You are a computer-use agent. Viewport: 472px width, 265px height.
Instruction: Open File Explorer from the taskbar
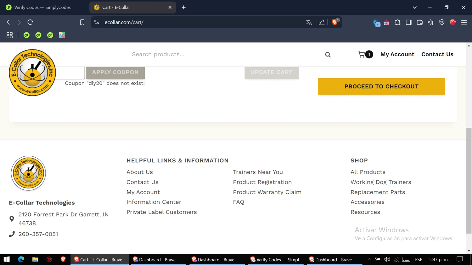pos(35,259)
